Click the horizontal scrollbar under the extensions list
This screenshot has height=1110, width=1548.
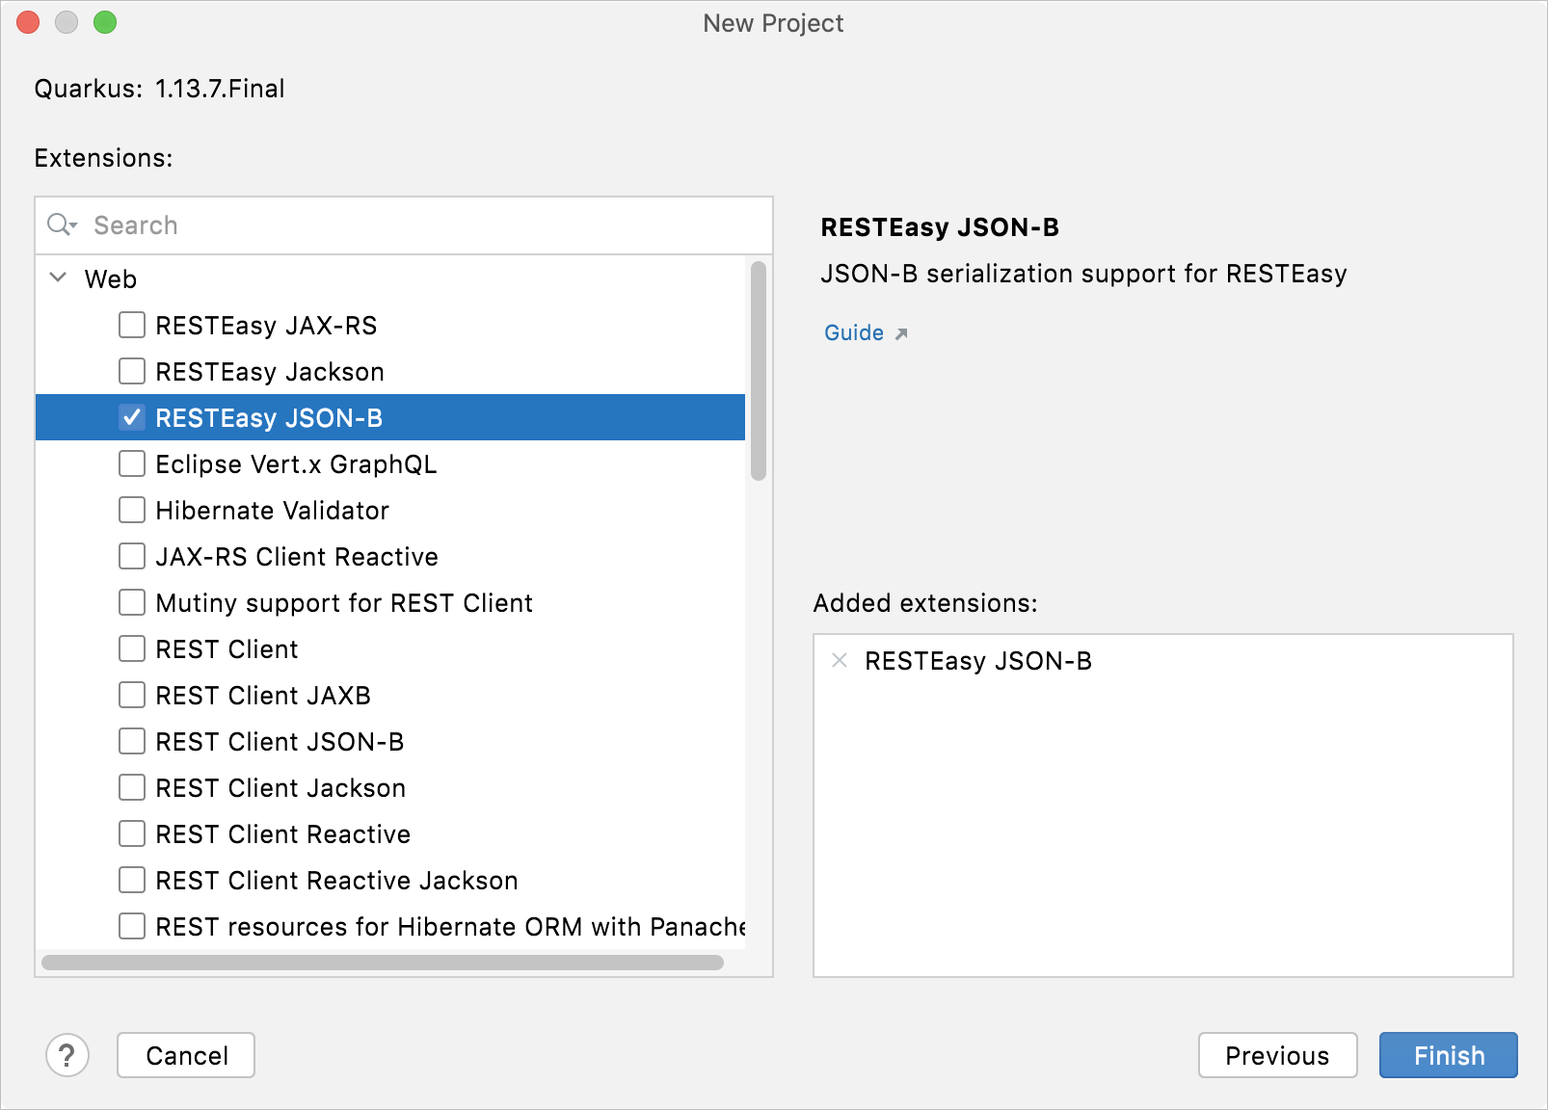pyautogui.click(x=383, y=963)
